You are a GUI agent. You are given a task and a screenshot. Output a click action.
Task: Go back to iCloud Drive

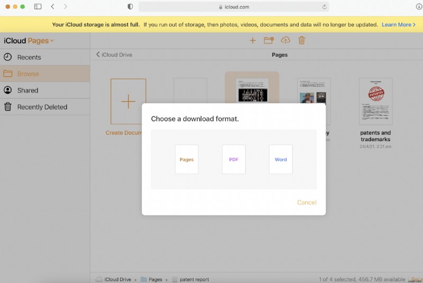114,54
